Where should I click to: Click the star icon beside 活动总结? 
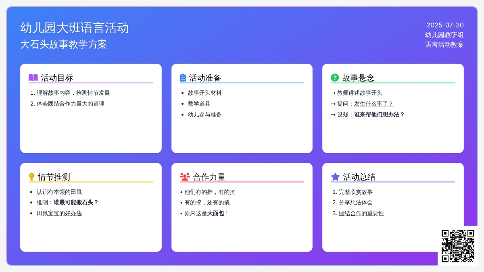point(335,176)
